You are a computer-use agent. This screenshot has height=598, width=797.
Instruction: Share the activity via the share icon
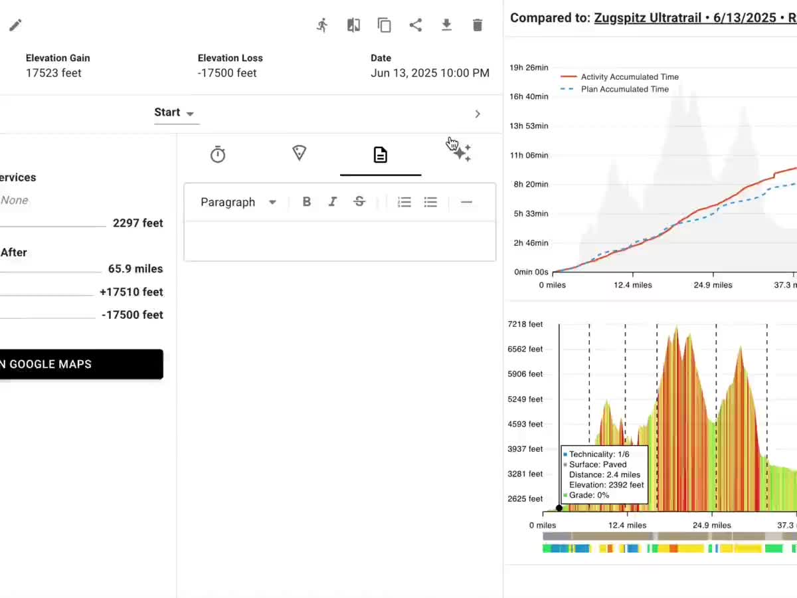coord(416,25)
